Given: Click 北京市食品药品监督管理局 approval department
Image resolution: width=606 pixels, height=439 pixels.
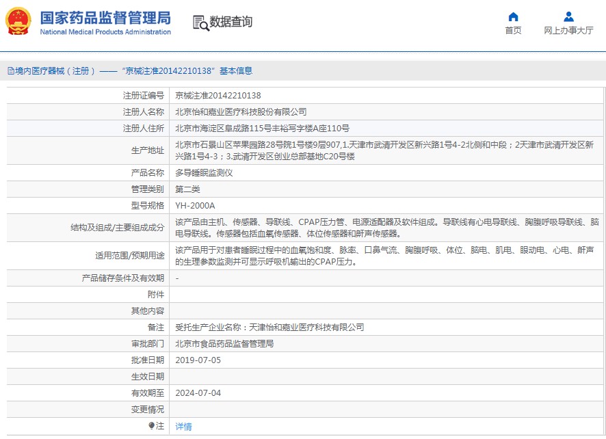Looking at the screenshot, I should pyautogui.click(x=224, y=343).
